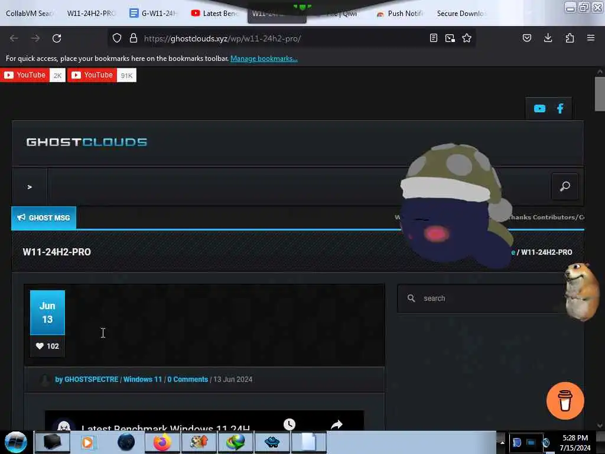The image size is (605, 454).
Task: Expand the site navigation menu arrow
Action: click(x=30, y=187)
